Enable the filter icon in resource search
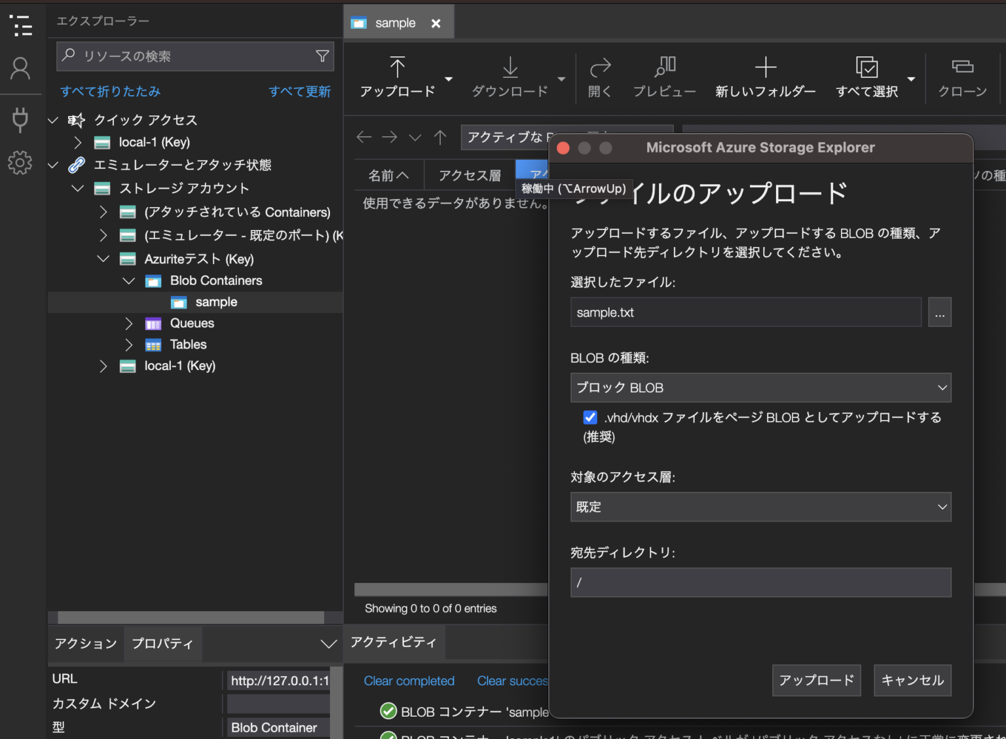 (322, 56)
